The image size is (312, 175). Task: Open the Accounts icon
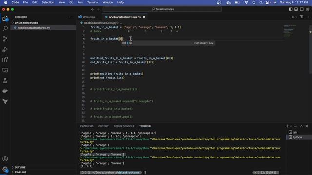(x=5, y=159)
